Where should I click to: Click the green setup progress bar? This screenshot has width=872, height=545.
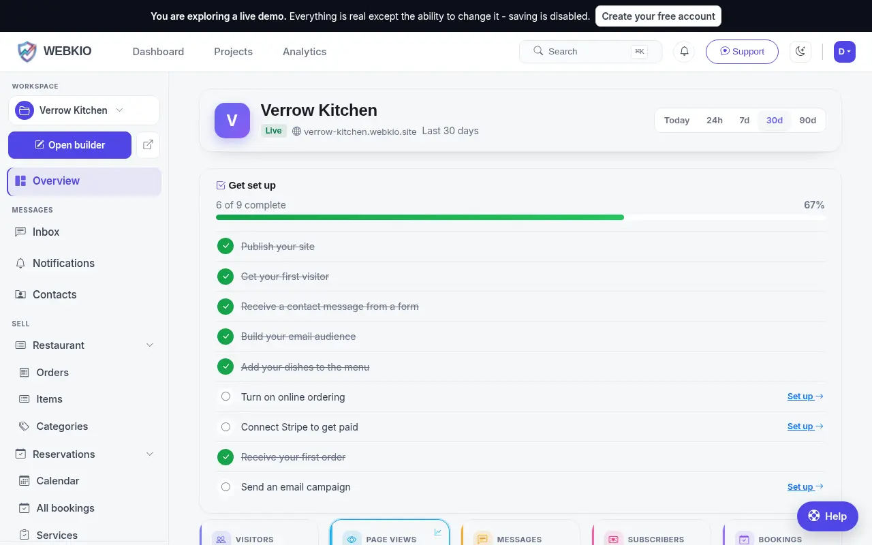point(420,217)
